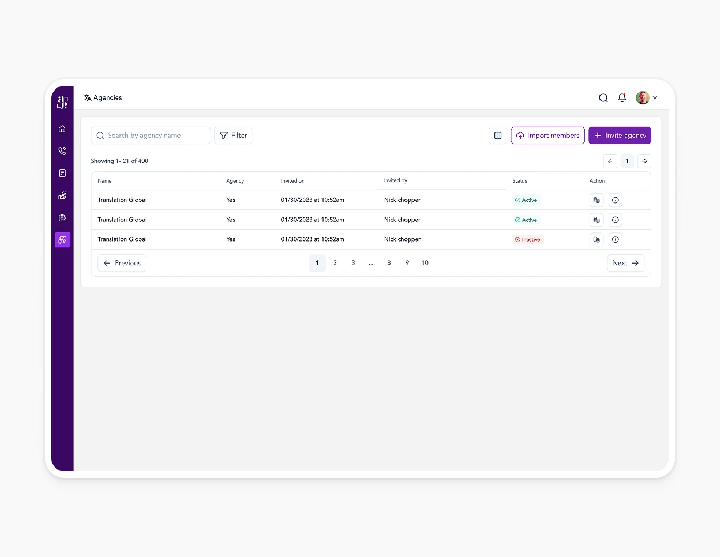The image size is (720, 557).
Task: Click the Invite agency button
Action: click(619, 136)
